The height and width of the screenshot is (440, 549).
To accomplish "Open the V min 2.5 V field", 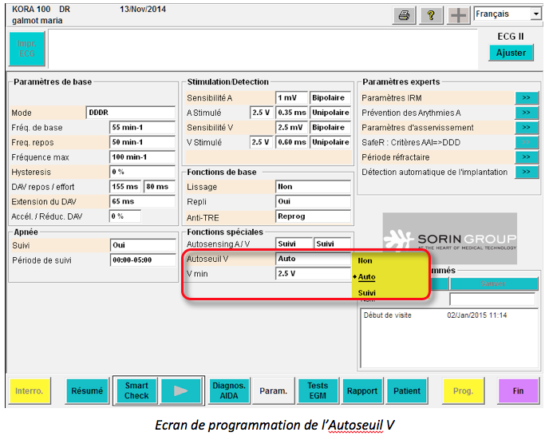I will 312,274.
